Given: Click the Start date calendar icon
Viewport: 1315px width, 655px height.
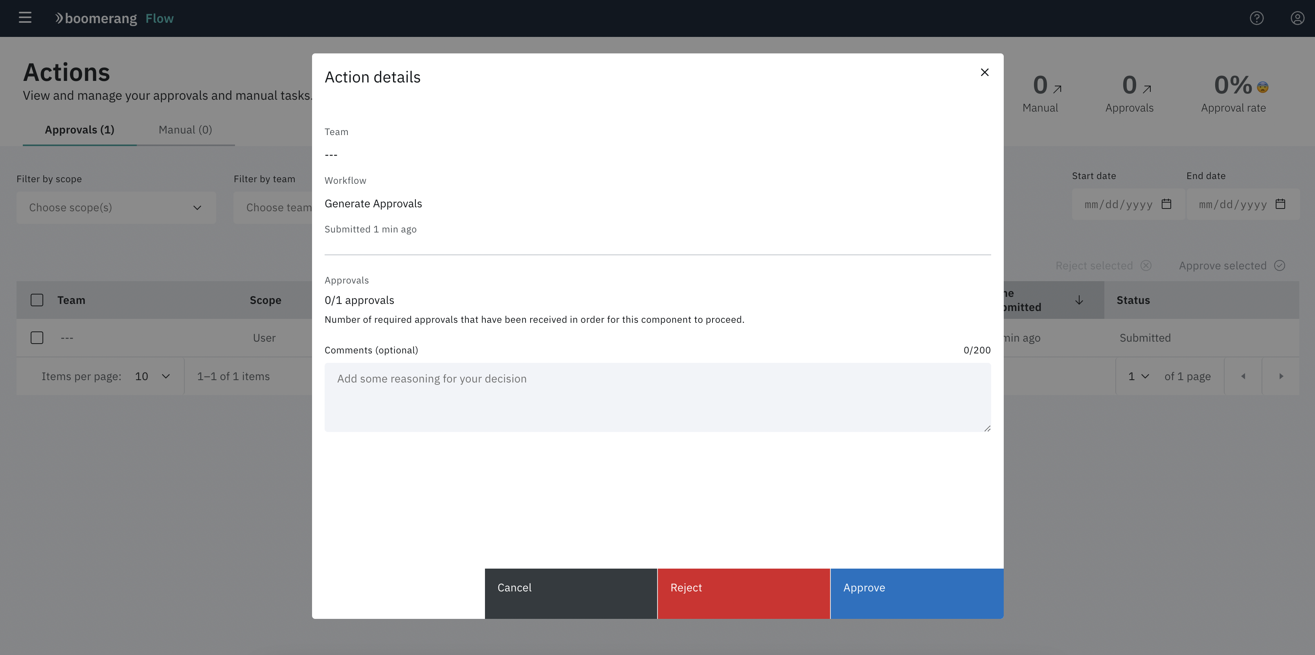Looking at the screenshot, I should [x=1166, y=204].
